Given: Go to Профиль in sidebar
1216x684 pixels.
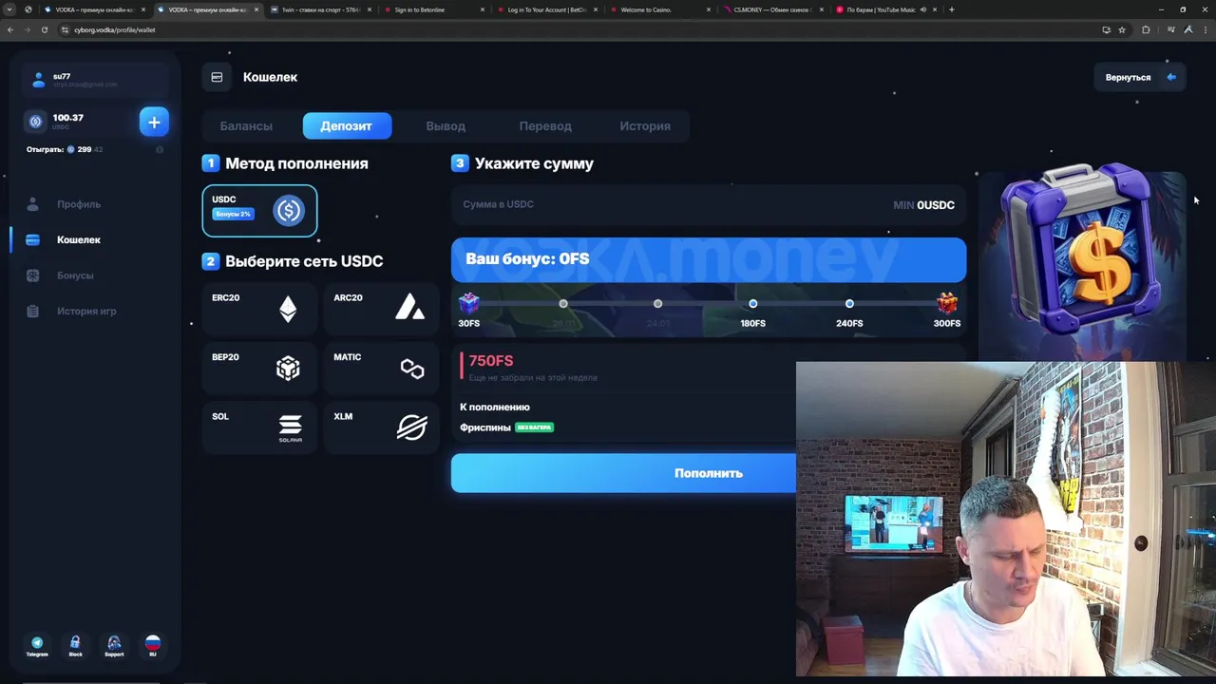Looking at the screenshot, I should click(79, 204).
